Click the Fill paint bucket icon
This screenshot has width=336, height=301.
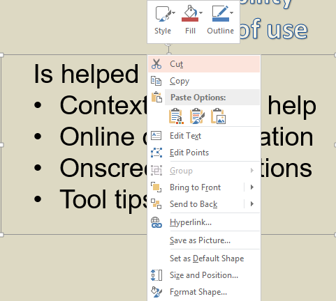(x=190, y=14)
